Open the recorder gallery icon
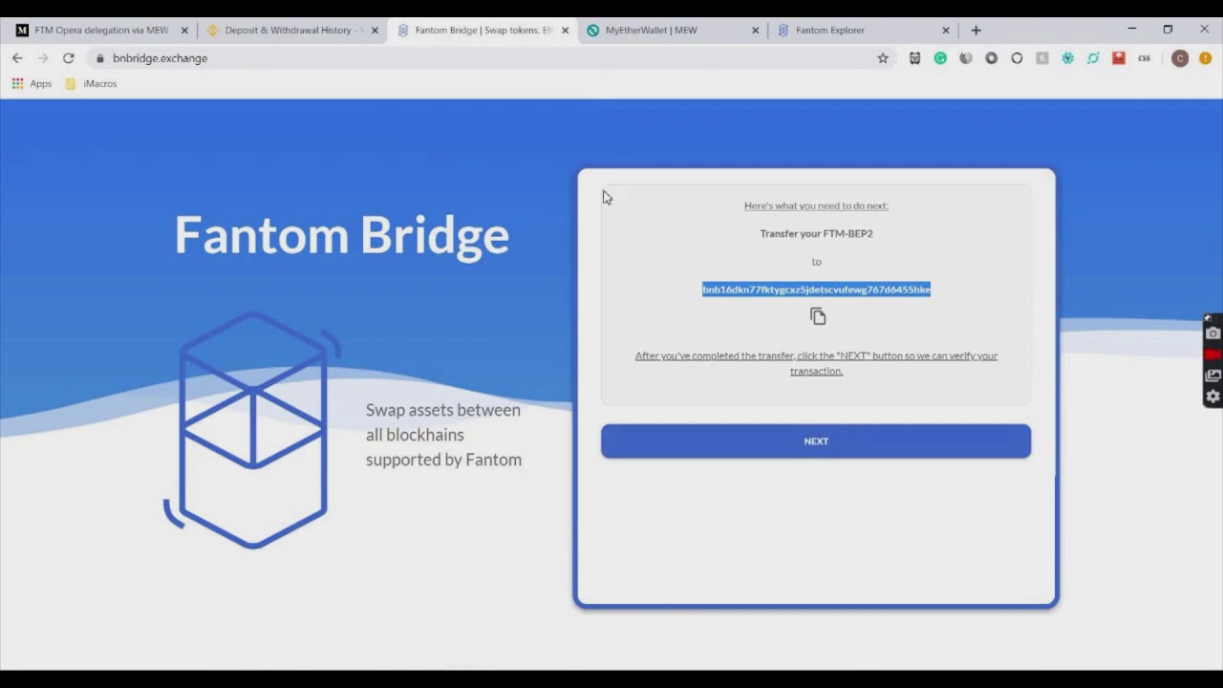The width and height of the screenshot is (1223, 688). click(x=1213, y=376)
